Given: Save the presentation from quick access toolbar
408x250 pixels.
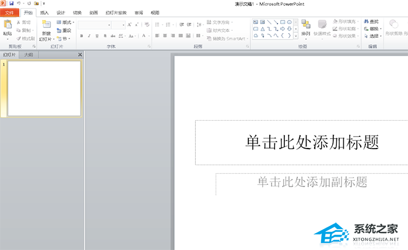Looking at the screenshot, I should pos(11,3).
